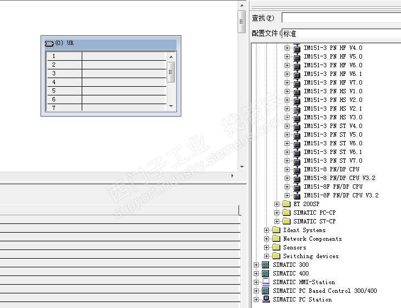Expand the SIMATIC 300 tree node
Screen dimensions: 401x308
(256, 265)
